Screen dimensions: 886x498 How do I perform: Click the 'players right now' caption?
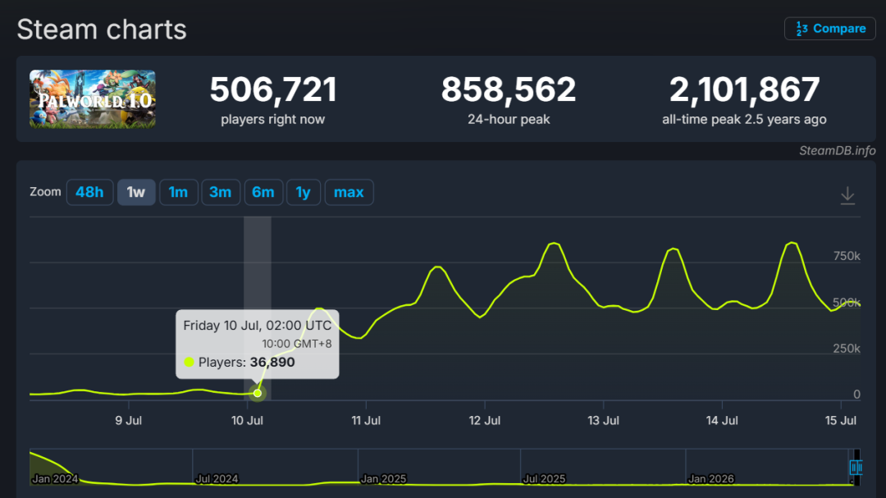(273, 119)
